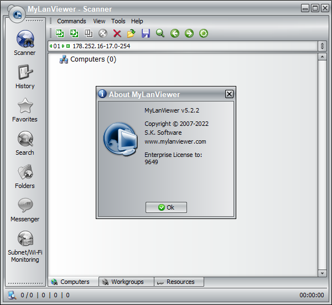332x305 pixels.
Task: Click the Copyright © 2007-2022 text
Action: point(177,124)
